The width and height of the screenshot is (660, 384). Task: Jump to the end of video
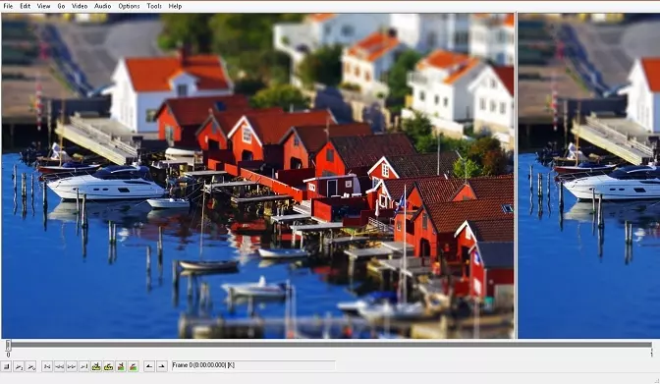(83, 366)
